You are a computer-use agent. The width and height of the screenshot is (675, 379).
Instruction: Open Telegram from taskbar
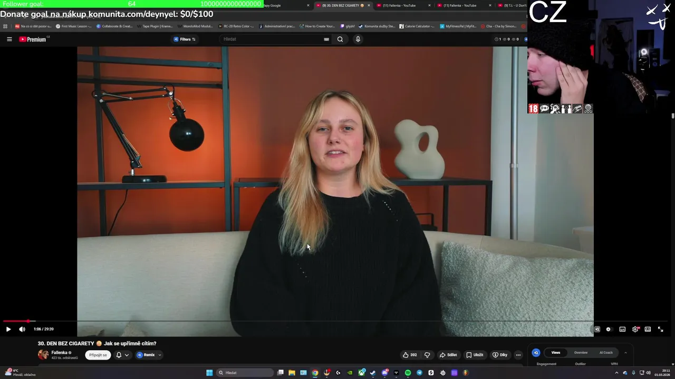[x=419, y=373]
